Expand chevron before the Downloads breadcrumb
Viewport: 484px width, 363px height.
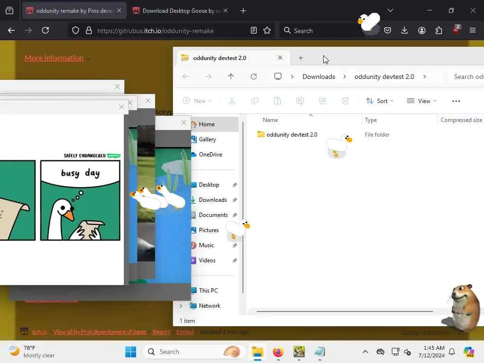coord(292,77)
